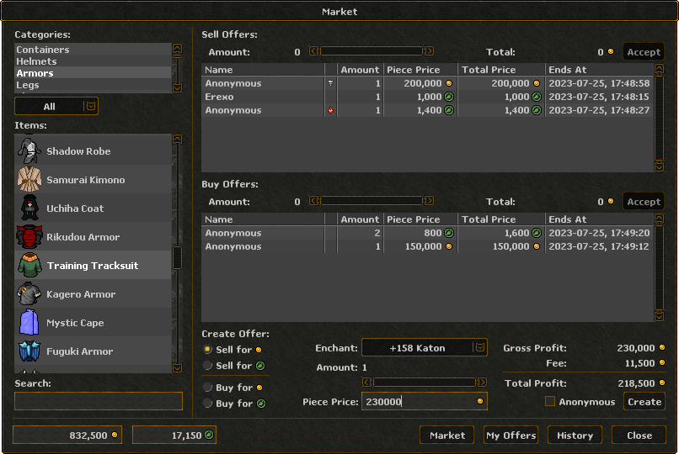Image resolution: width=679 pixels, height=454 pixels.
Task: Click the Samurai Kimono armor icon
Action: pyautogui.click(x=29, y=180)
